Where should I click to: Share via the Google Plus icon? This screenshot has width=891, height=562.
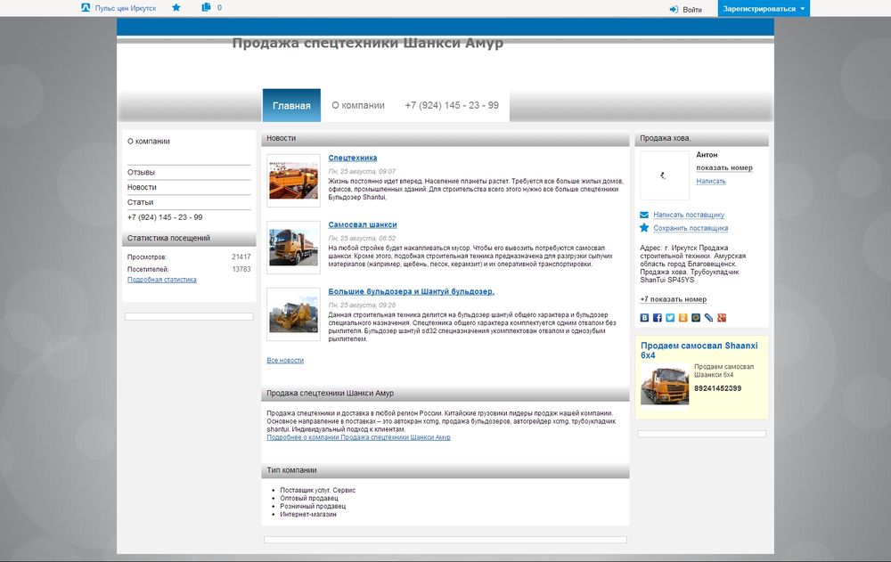coord(722,318)
